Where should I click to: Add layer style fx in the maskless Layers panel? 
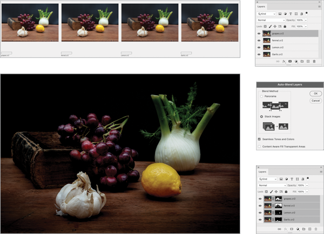[284, 62]
